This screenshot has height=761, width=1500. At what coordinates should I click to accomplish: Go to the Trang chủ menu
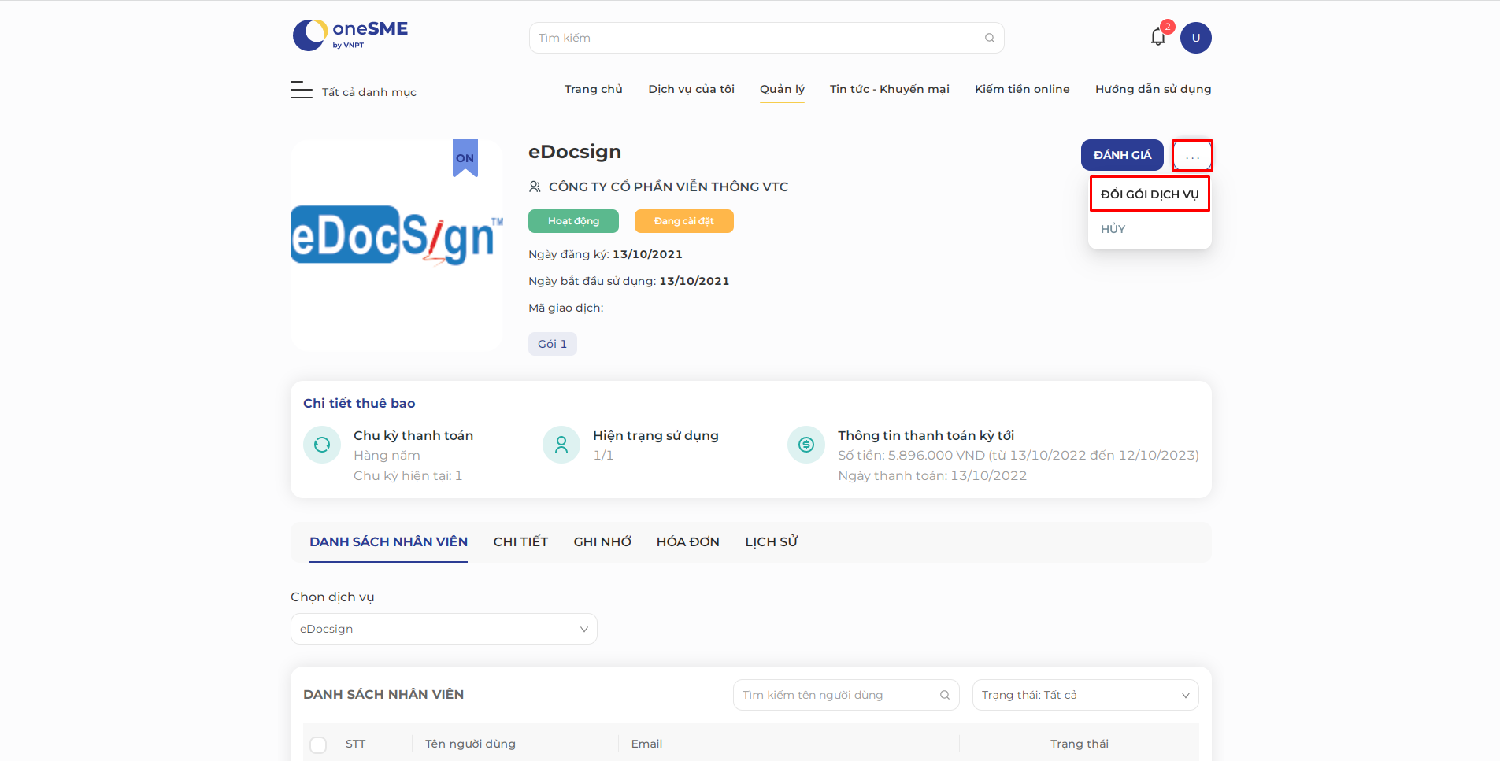point(594,89)
